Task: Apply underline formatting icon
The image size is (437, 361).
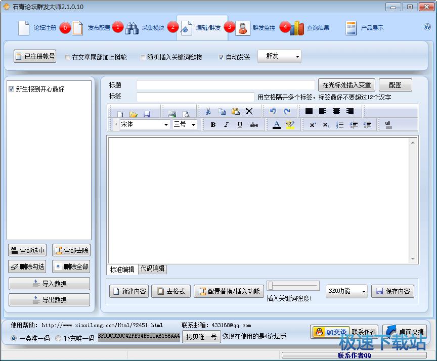Action: (240, 125)
